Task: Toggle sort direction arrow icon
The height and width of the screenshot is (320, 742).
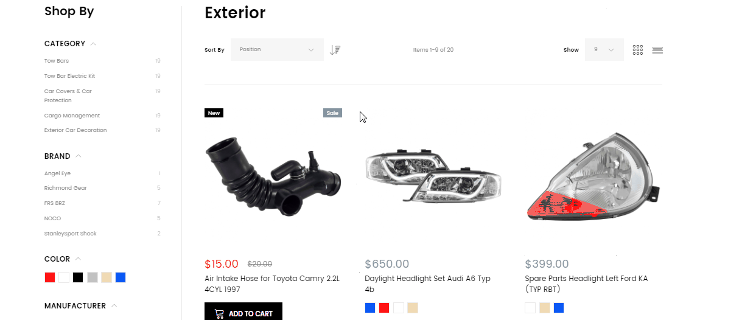Action: 335,50
